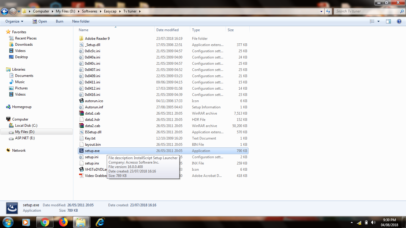This screenshot has width=406, height=228.
Task: Select the 0x0409.ini file icon
Action: click(x=81, y=76)
